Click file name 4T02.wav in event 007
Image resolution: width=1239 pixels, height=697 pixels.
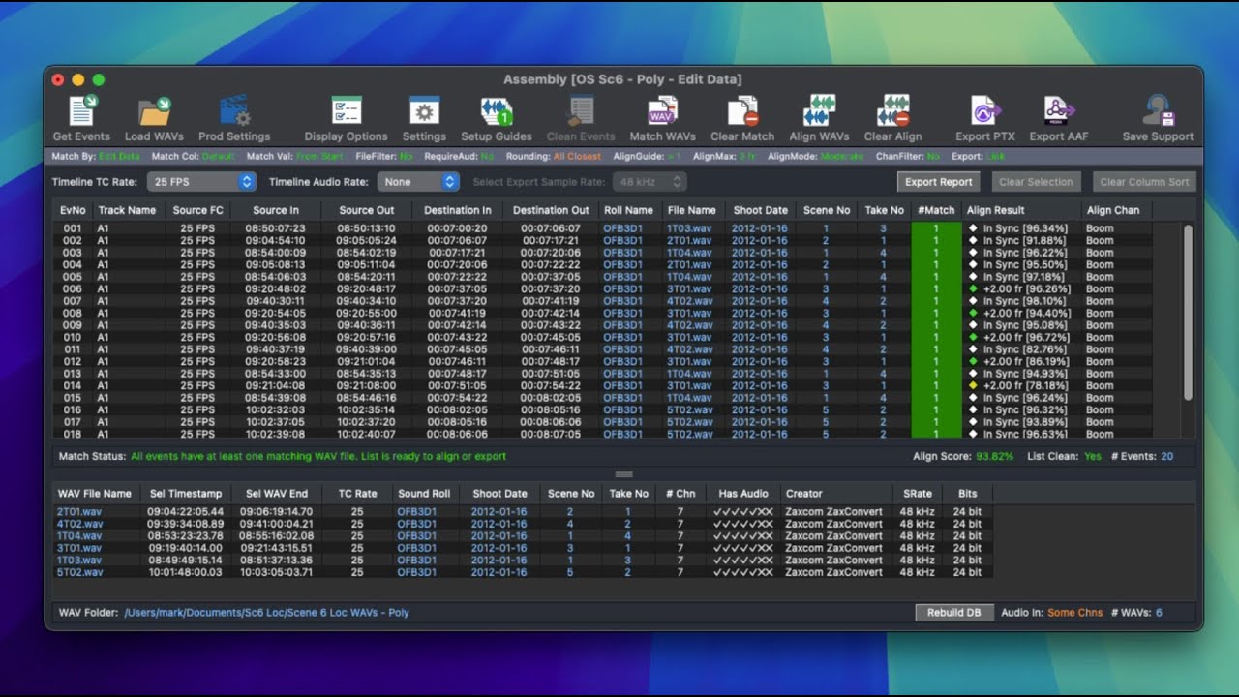click(690, 301)
